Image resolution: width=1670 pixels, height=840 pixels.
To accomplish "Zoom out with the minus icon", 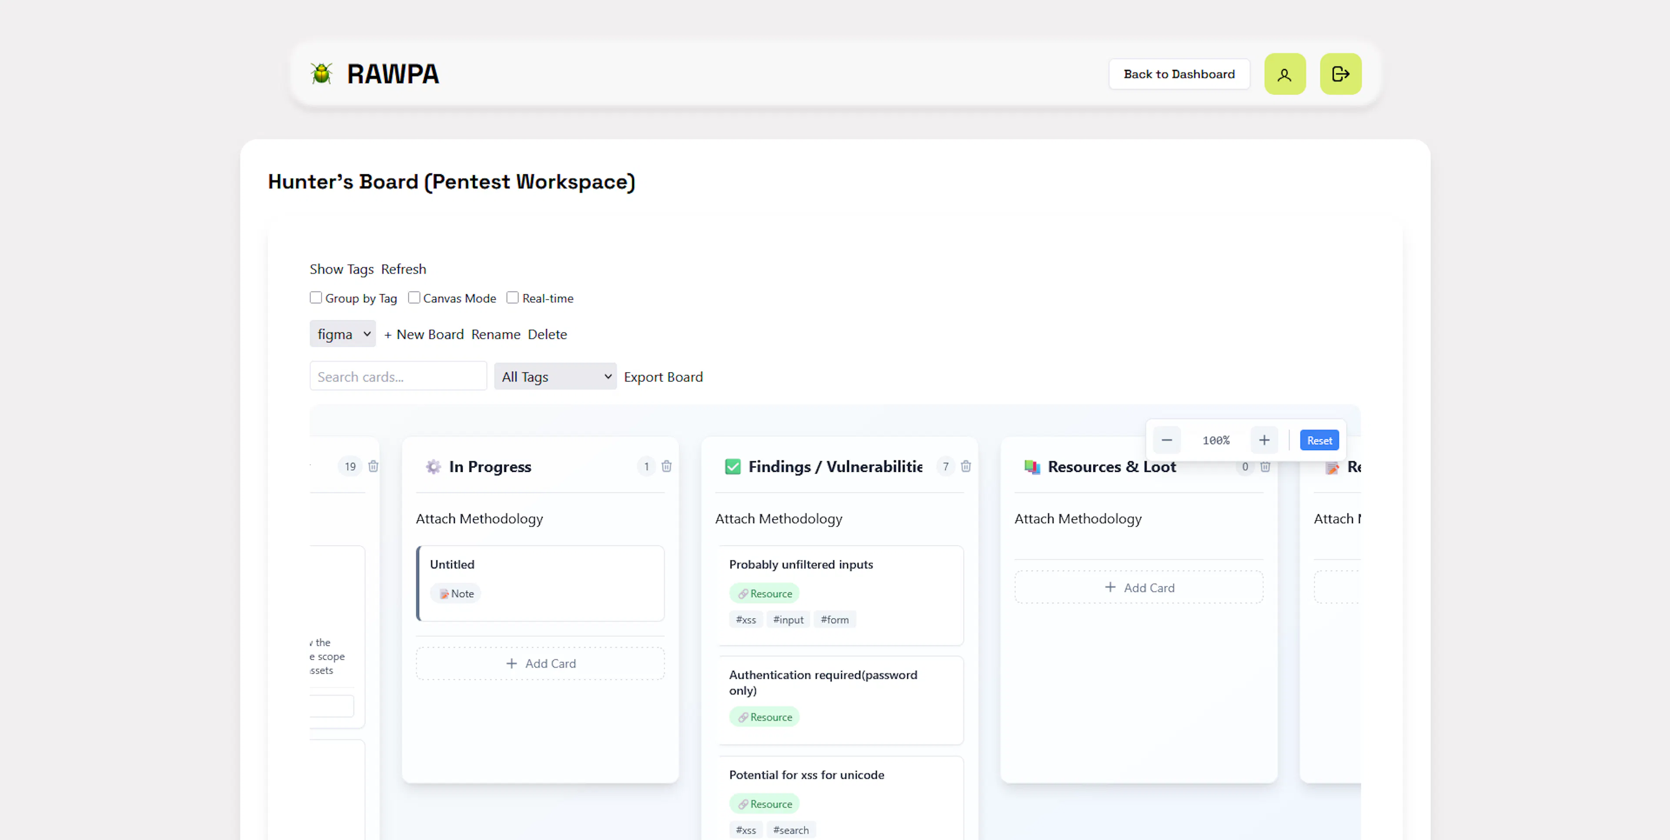I will tap(1166, 440).
